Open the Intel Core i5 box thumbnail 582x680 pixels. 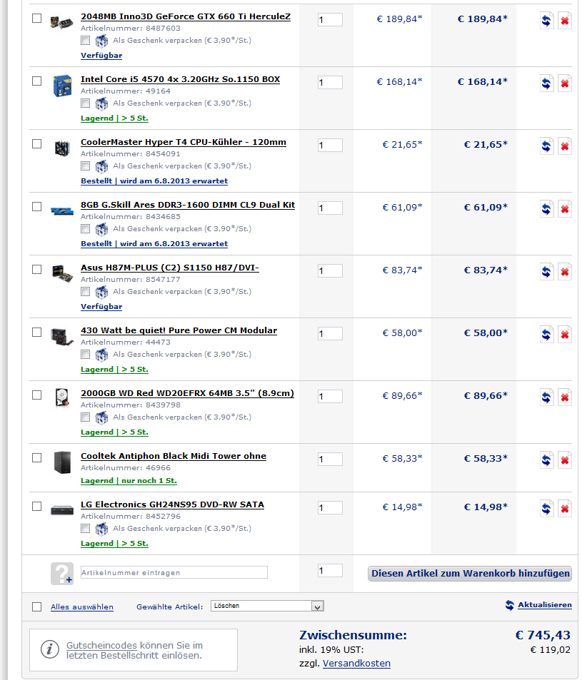point(62,85)
